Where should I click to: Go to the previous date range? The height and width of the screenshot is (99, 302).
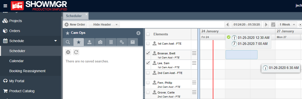[x=228, y=25]
